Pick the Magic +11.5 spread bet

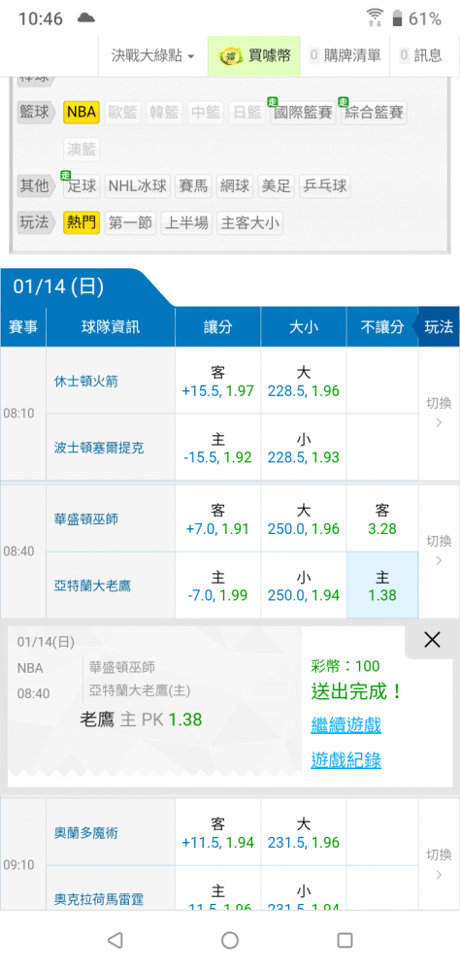[218, 832]
